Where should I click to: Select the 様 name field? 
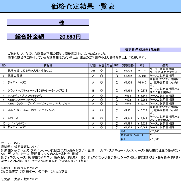tap(48, 22)
